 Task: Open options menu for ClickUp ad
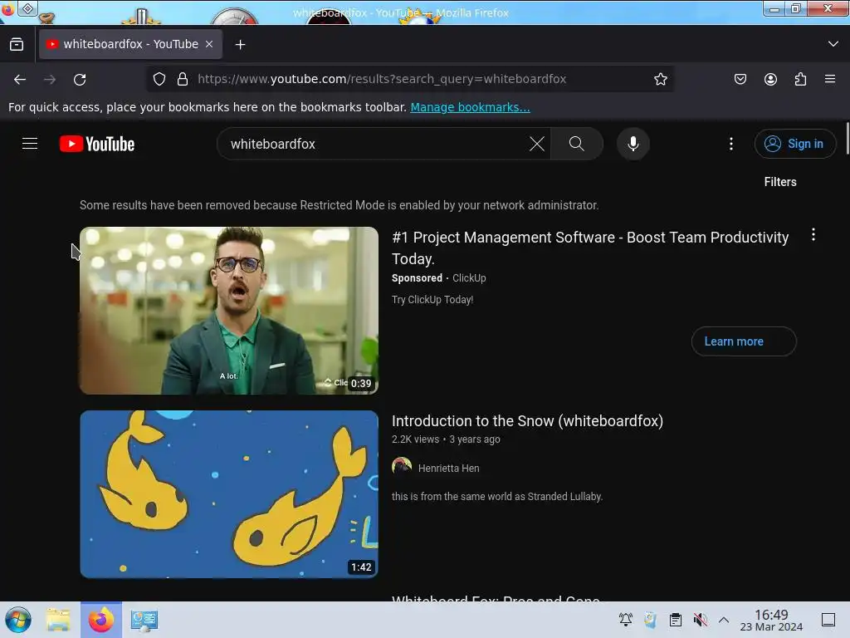click(813, 235)
